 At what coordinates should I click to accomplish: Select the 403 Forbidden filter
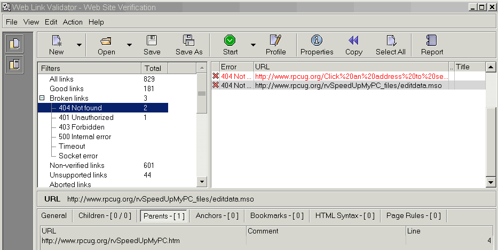[82, 127]
